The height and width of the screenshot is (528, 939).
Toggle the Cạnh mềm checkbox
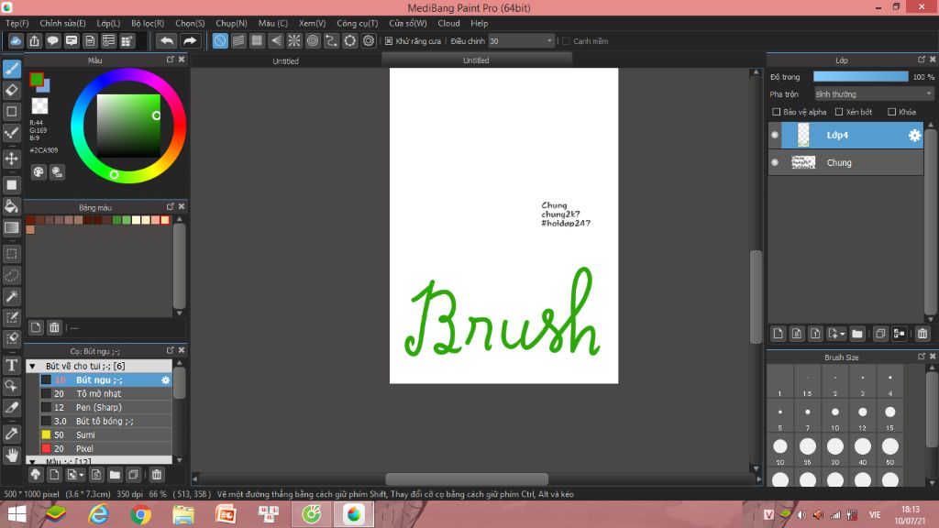[x=566, y=41]
